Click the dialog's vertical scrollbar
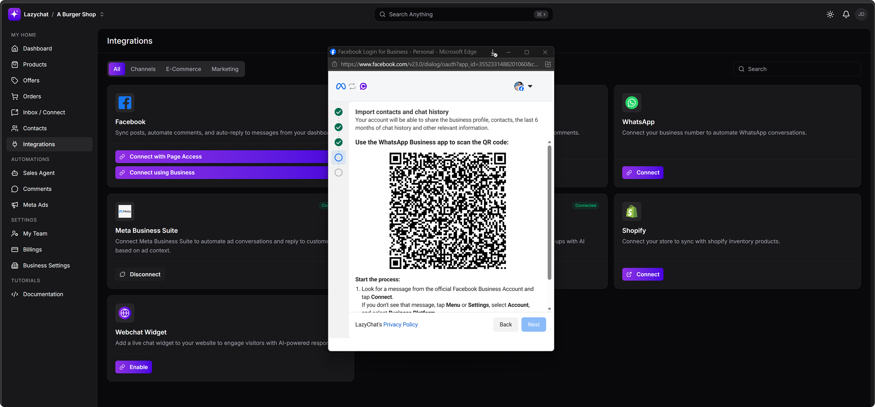This screenshot has height=407, width=875. 549,212
